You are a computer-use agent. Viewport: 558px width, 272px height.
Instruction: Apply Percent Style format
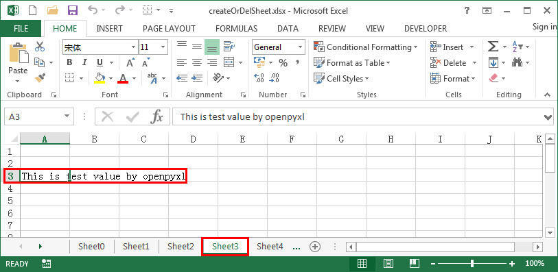pos(283,63)
